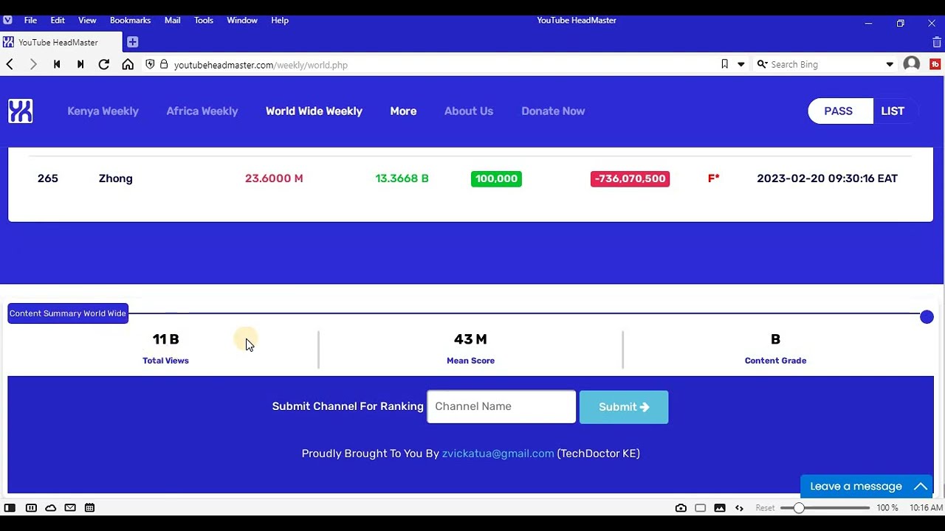Expand the search engine dropdown arrow

(x=890, y=64)
